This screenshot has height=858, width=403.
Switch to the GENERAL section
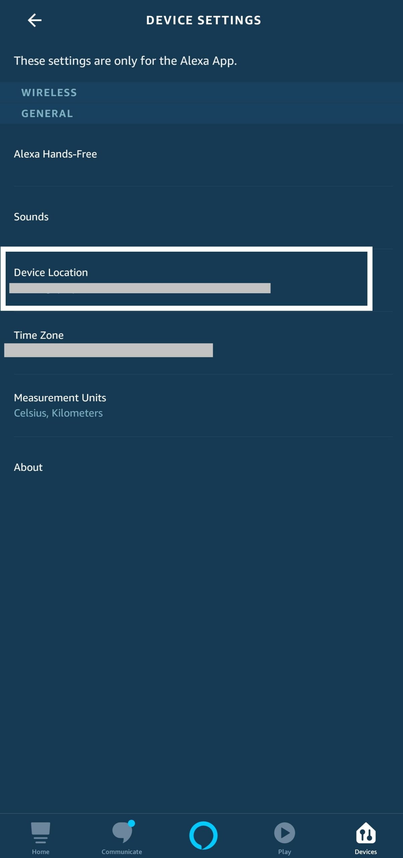[47, 113]
